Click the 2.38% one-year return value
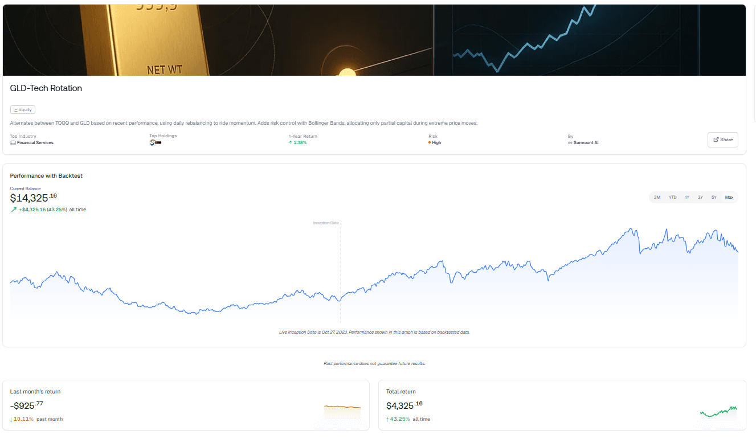The height and width of the screenshot is (439, 756). (300, 143)
